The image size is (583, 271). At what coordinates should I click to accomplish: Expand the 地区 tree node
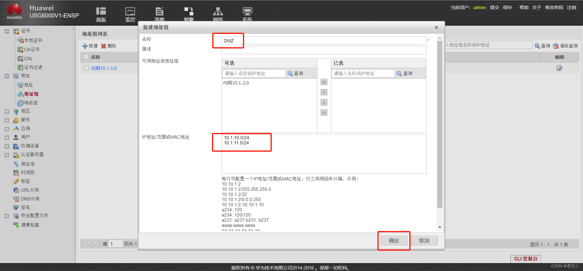7,111
